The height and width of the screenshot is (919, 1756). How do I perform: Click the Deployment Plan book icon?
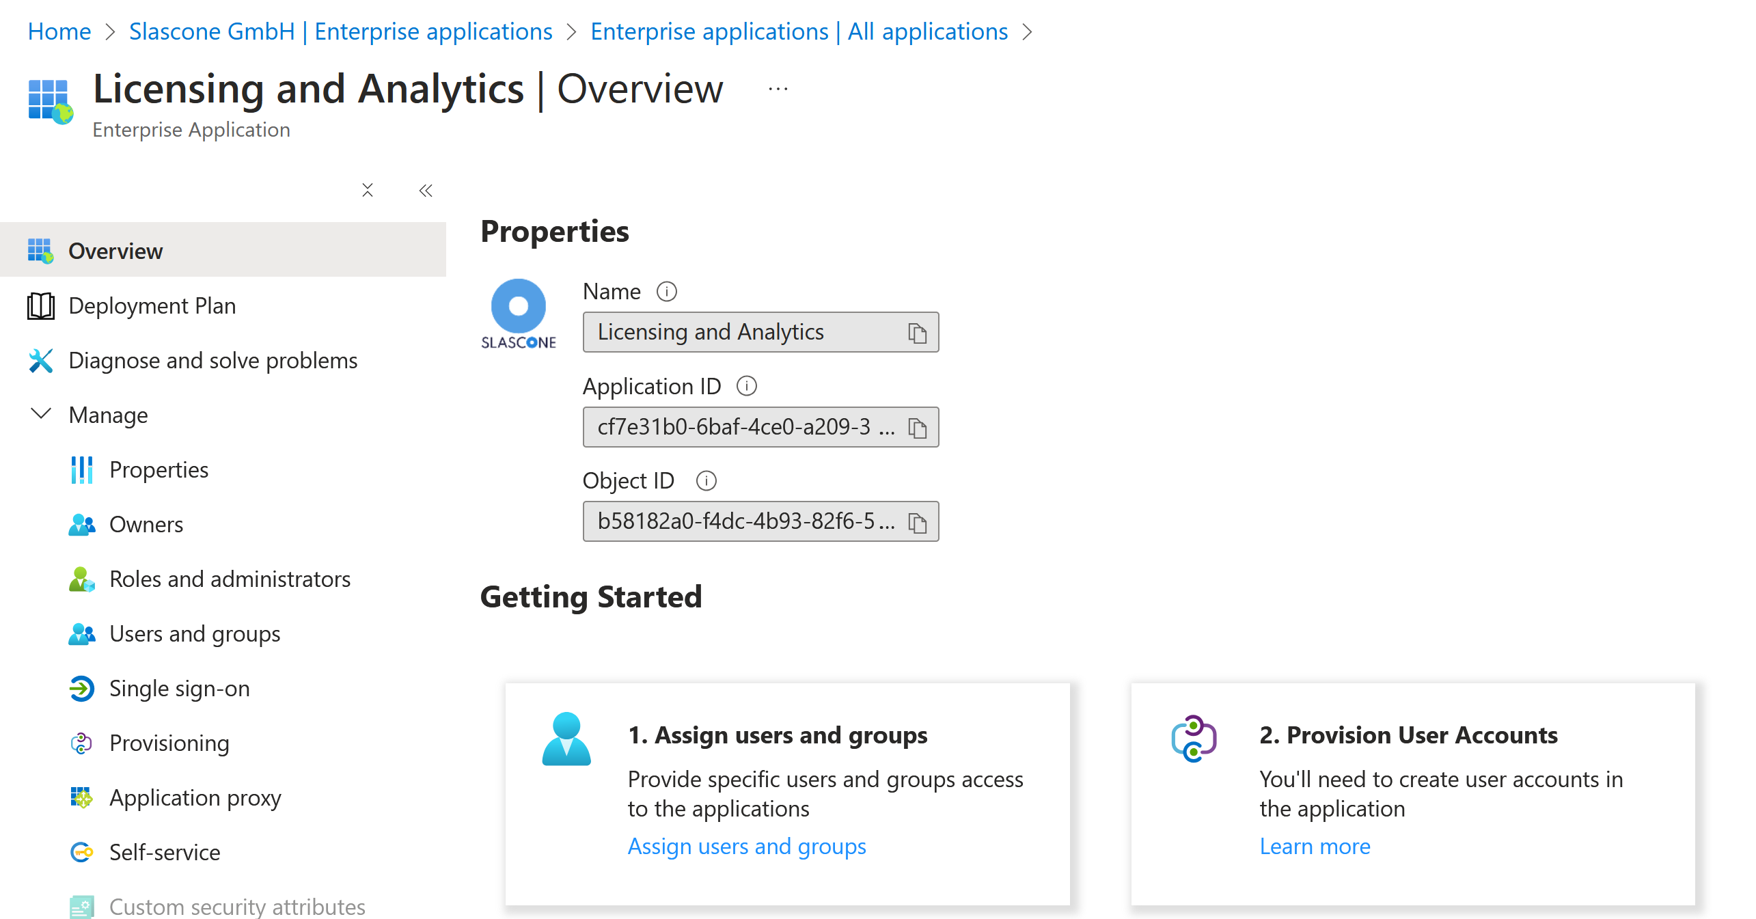coord(40,305)
